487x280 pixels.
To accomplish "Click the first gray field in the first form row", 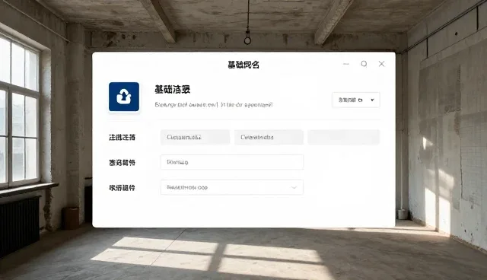I will coord(195,137).
